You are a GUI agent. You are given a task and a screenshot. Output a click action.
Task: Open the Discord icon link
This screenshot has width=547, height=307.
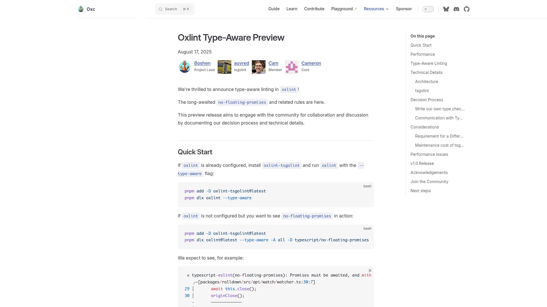click(456, 9)
